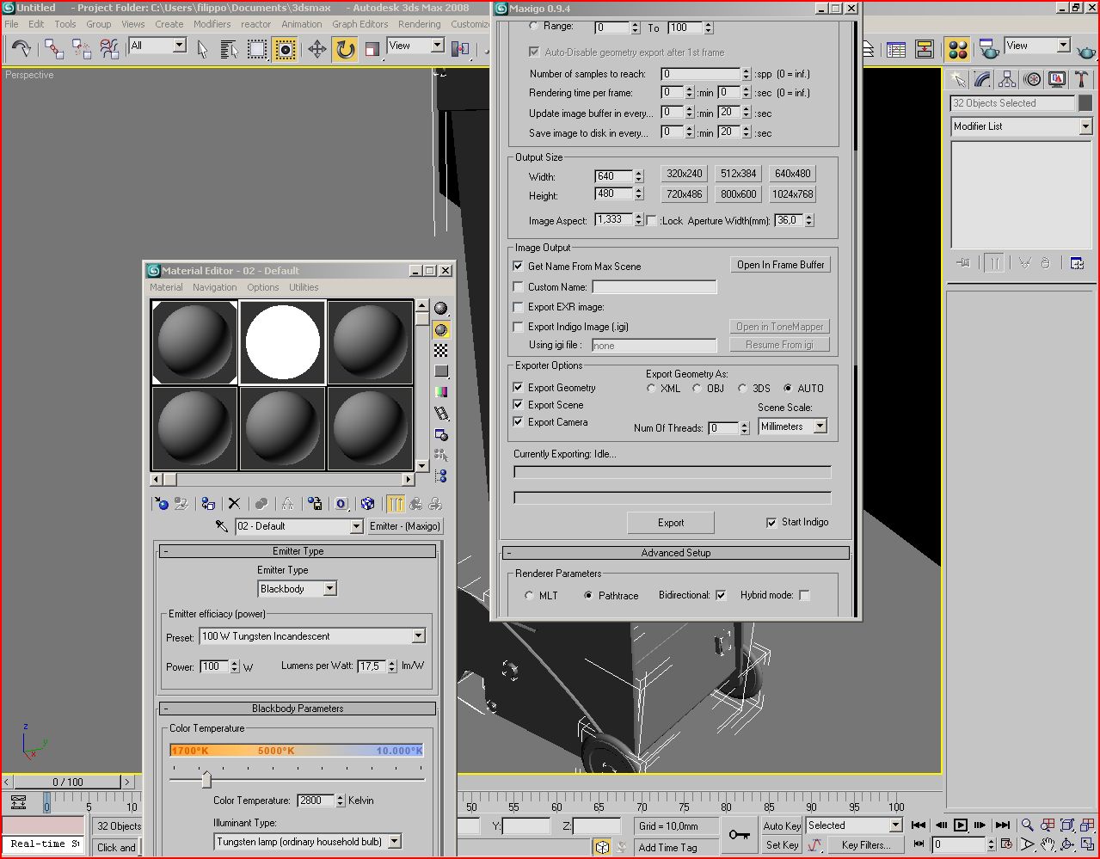The image size is (1100, 859).
Task: Open the Rendering menu
Action: (420, 24)
